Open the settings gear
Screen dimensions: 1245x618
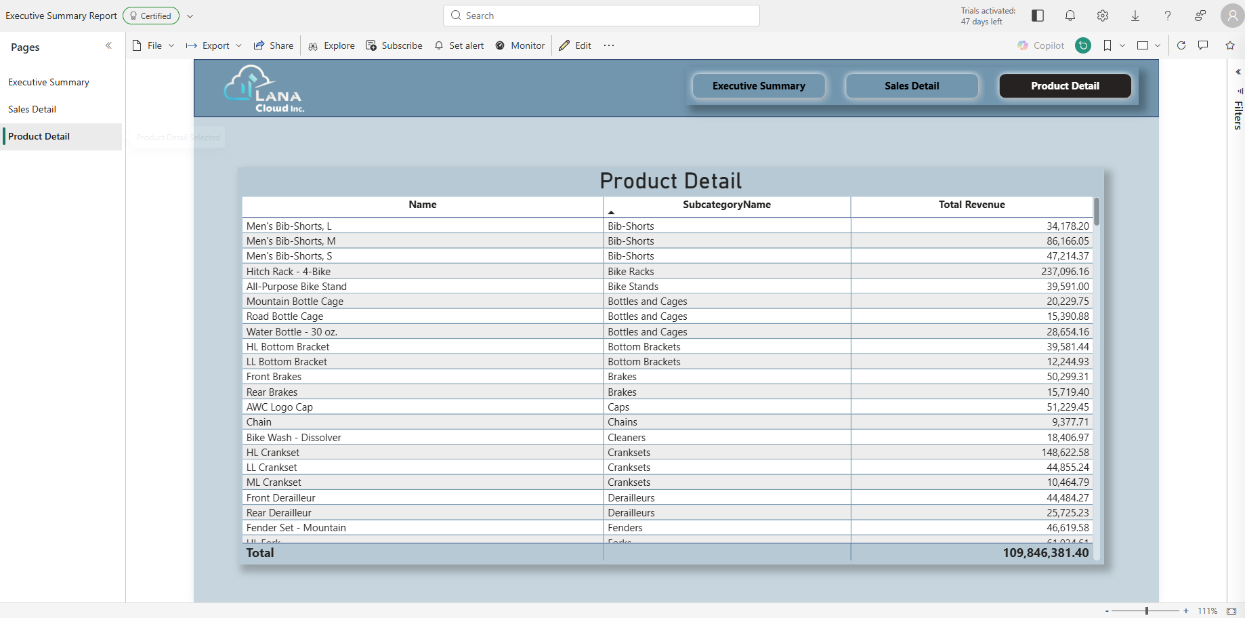1103,16
